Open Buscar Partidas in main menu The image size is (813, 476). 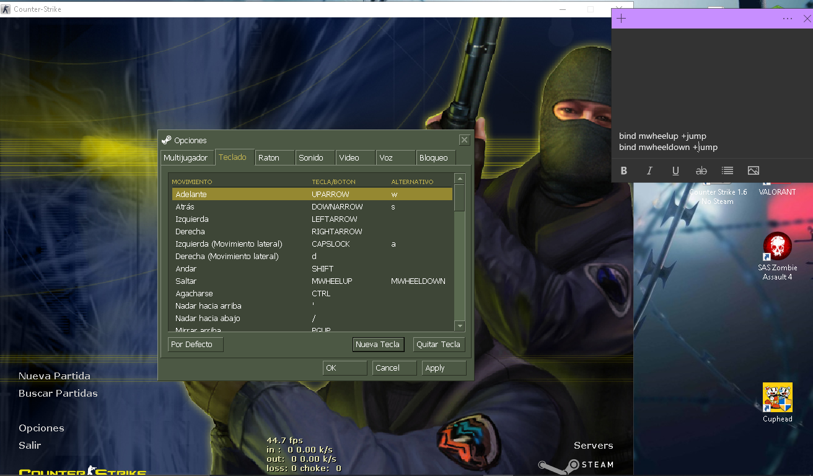(x=58, y=394)
